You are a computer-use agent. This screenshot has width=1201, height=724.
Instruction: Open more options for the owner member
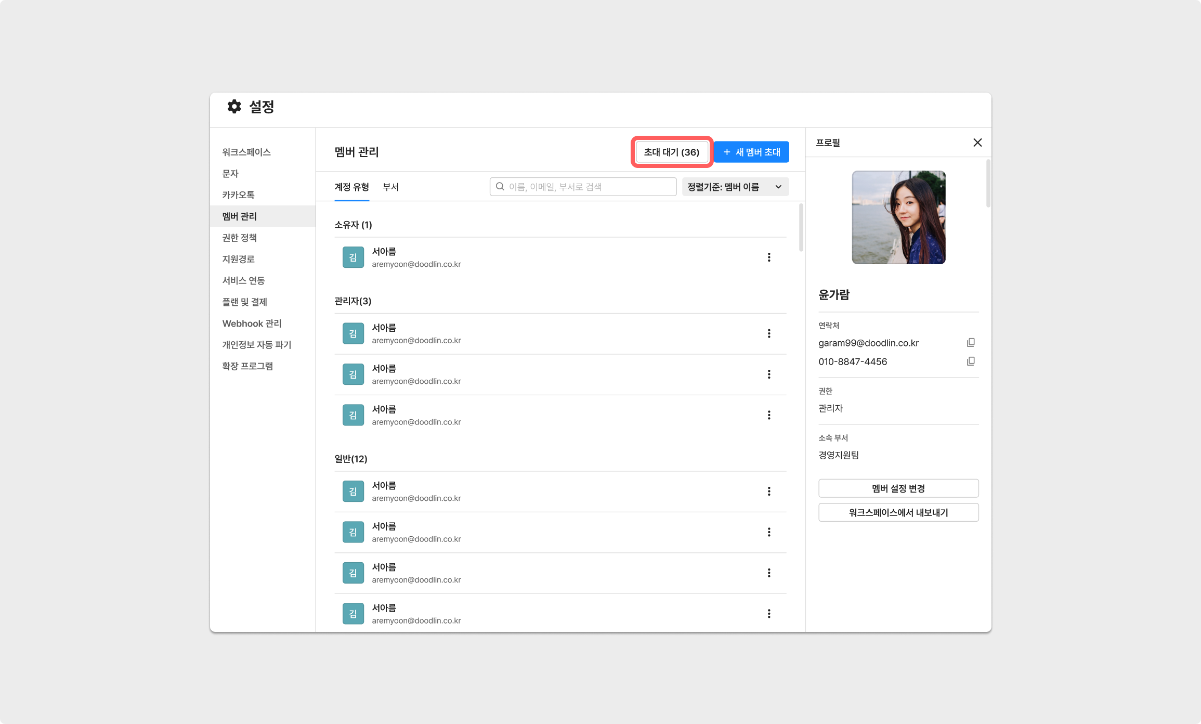768,257
